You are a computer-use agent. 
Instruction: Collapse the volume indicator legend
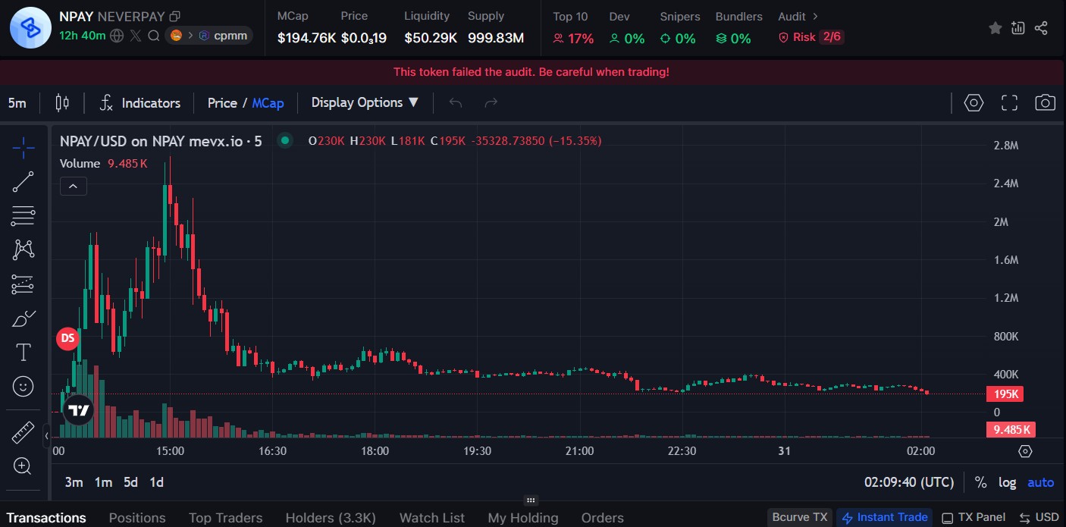pyautogui.click(x=74, y=186)
